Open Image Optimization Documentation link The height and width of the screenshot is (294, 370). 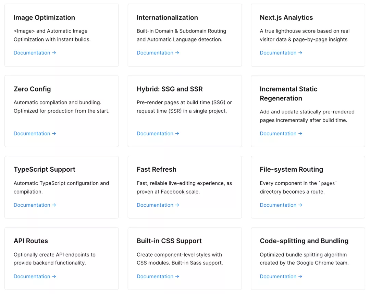pos(35,53)
